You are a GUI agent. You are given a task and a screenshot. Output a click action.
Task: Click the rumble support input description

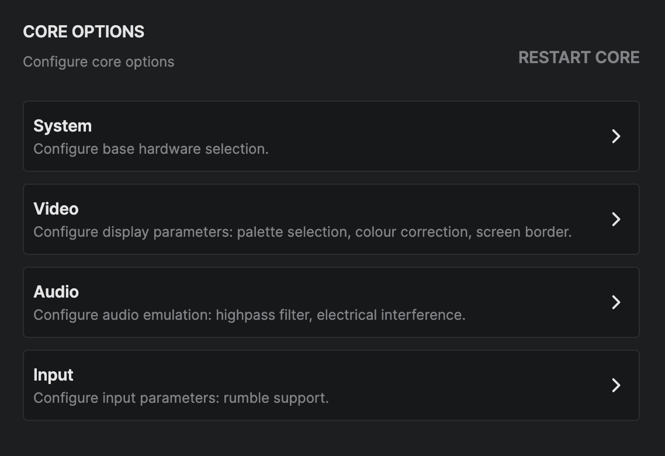181,398
